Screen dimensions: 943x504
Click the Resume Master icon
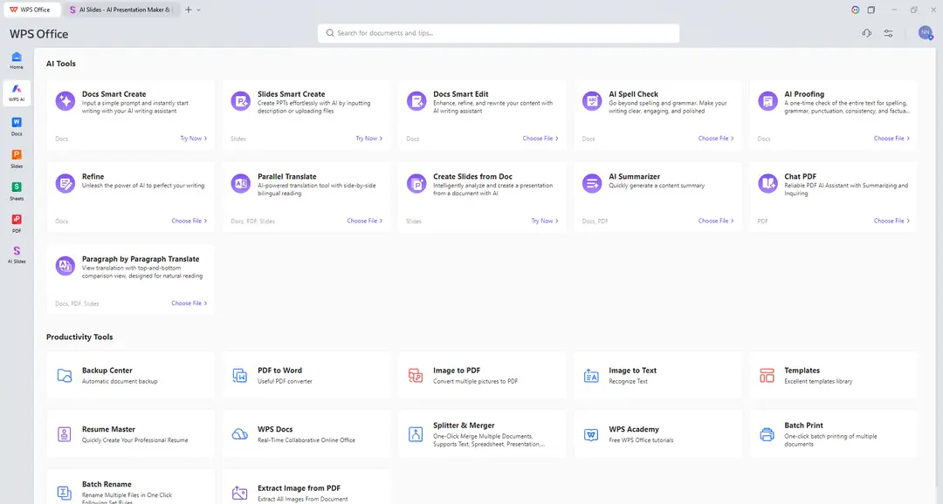pyautogui.click(x=65, y=434)
